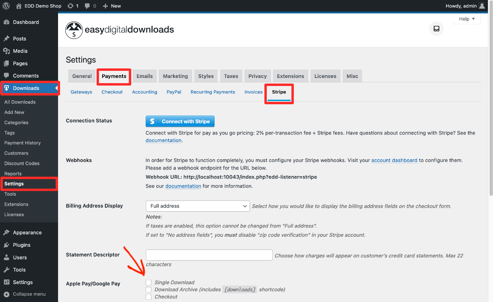Open the Checkout sub-section link
The width and height of the screenshot is (493, 302).
tap(112, 92)
